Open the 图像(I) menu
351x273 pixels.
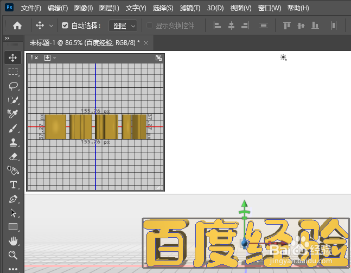pos(84,8)
